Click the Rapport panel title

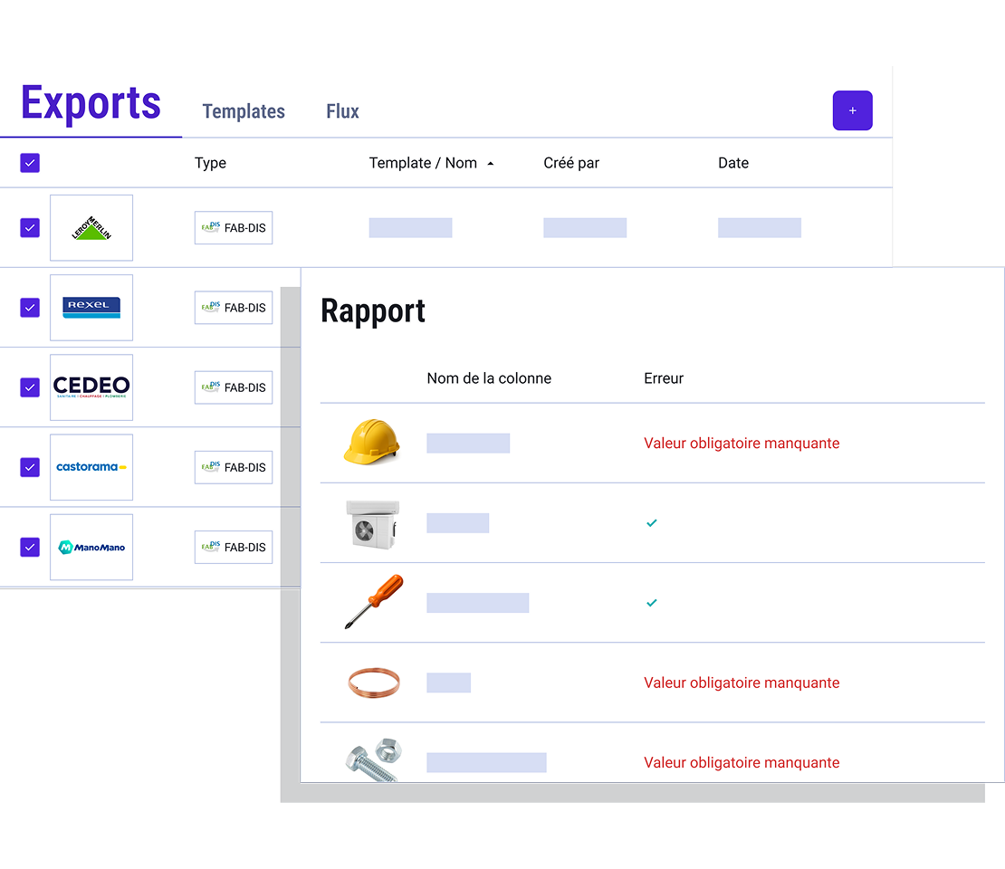(373, 312)
